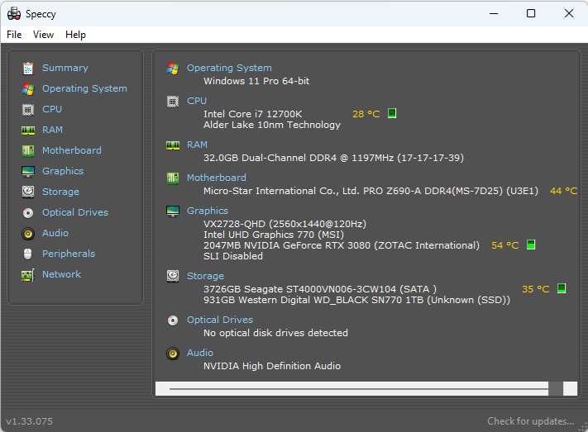Viewport: 588px width, 432px height.
Task: Click the CPU chip icon in sidebar
Action: [28, 109]
